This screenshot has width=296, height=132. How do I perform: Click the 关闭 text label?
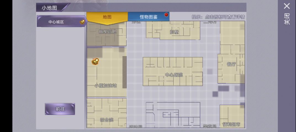tap(287, 19)
